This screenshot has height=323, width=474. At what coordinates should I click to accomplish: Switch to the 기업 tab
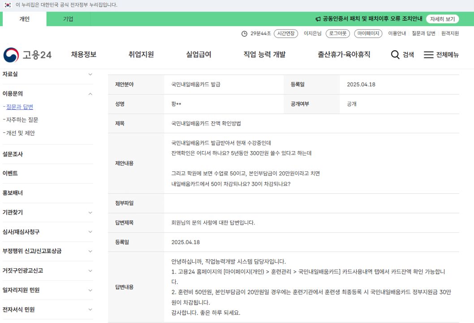click(x=68, y=19)
